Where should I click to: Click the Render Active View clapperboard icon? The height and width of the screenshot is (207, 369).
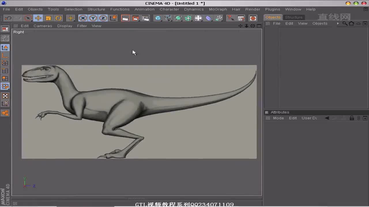[x=125, y=18]
